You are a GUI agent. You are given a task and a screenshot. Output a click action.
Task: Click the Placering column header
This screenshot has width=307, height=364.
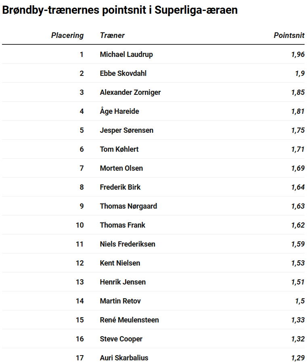(x=67, y=35)
